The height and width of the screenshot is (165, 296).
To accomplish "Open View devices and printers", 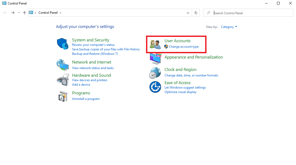I will 90,80.
